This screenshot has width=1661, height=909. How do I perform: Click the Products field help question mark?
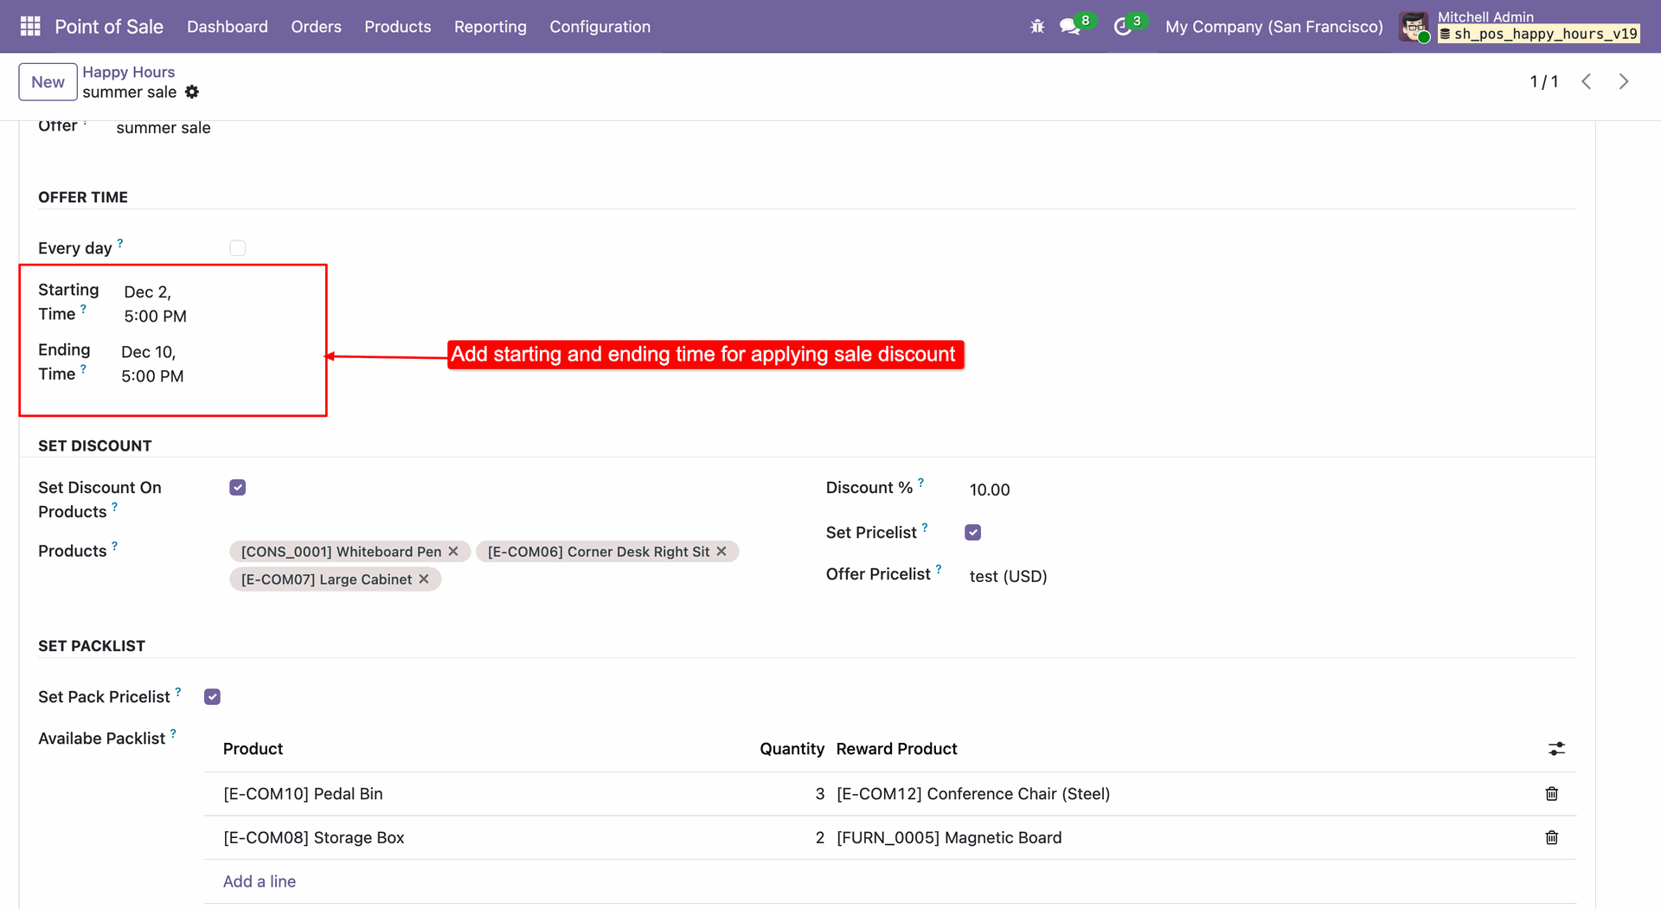click(x=114, y=546)
